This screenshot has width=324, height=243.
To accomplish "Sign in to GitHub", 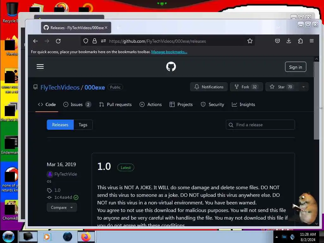I will [x=296, y=67].
